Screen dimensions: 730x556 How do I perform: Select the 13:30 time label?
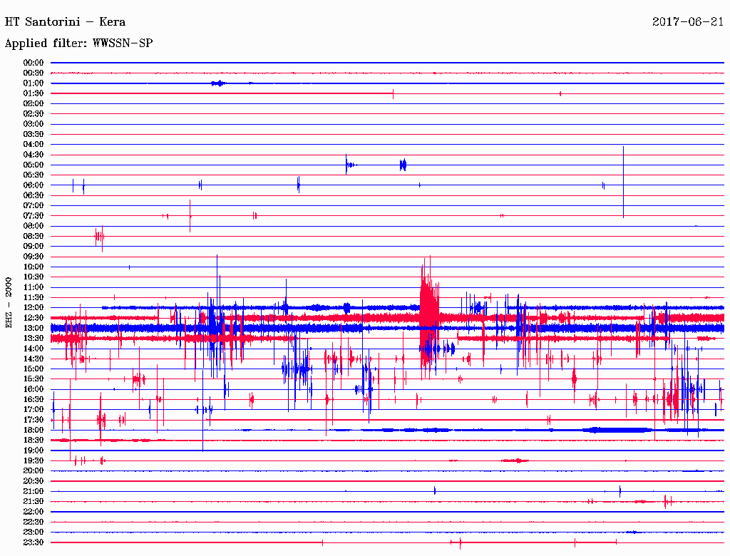tap(33, 339)
